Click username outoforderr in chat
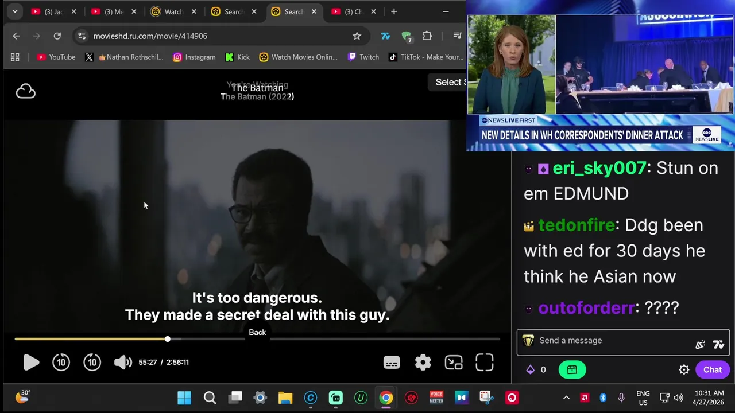The width and height of the screenshot is (735, 413). pyautogui.click(x=586, y=308)
